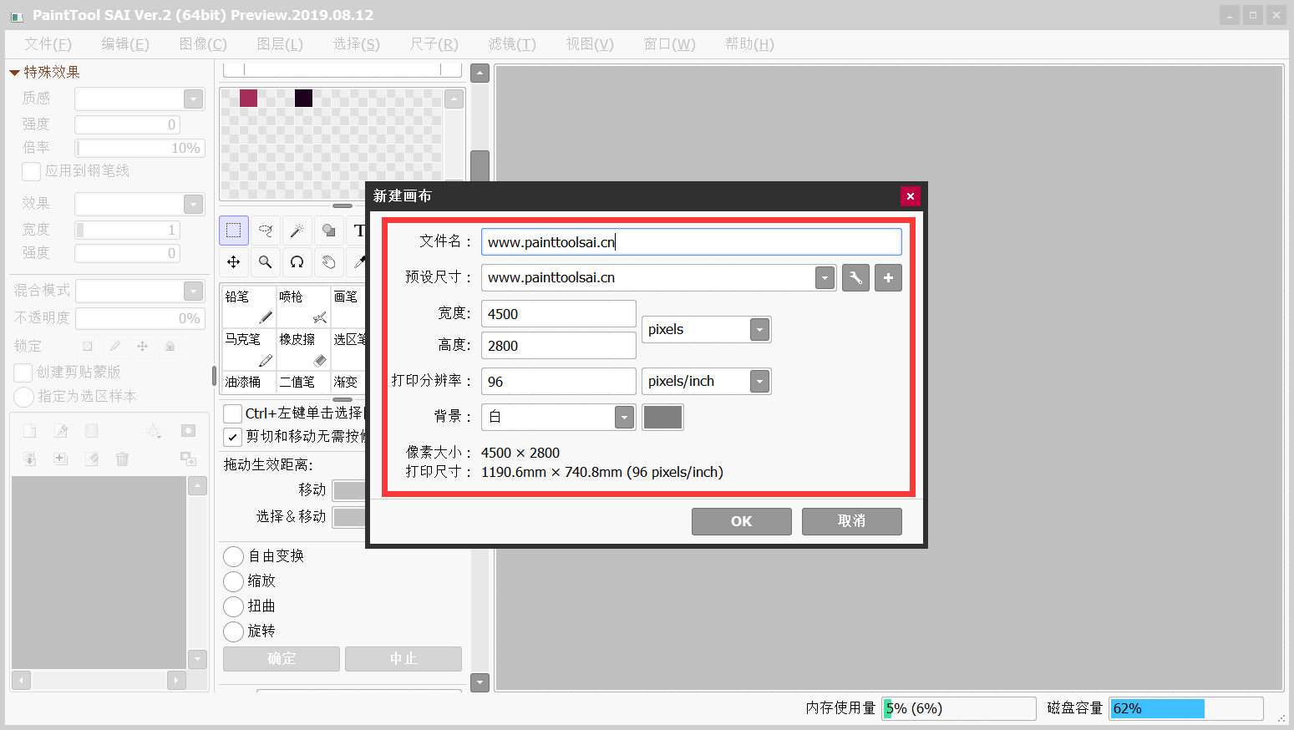Image resolution: width=1294 pixels, height=730 pixels.
Task: Click the plus icon to add preset size
Action: click(x=888, y=278)
